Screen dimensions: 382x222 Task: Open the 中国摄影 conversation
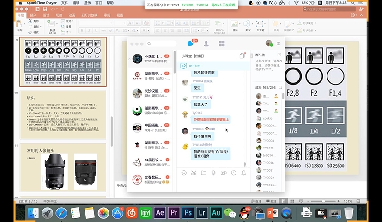(151, 128)
